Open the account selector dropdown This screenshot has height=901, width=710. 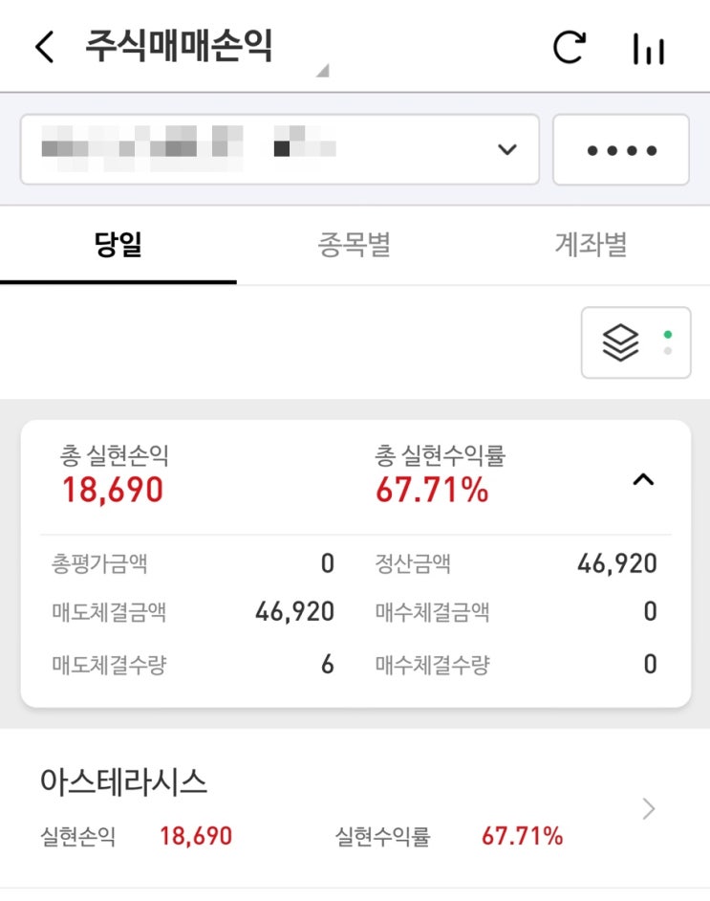pos(280,149)
